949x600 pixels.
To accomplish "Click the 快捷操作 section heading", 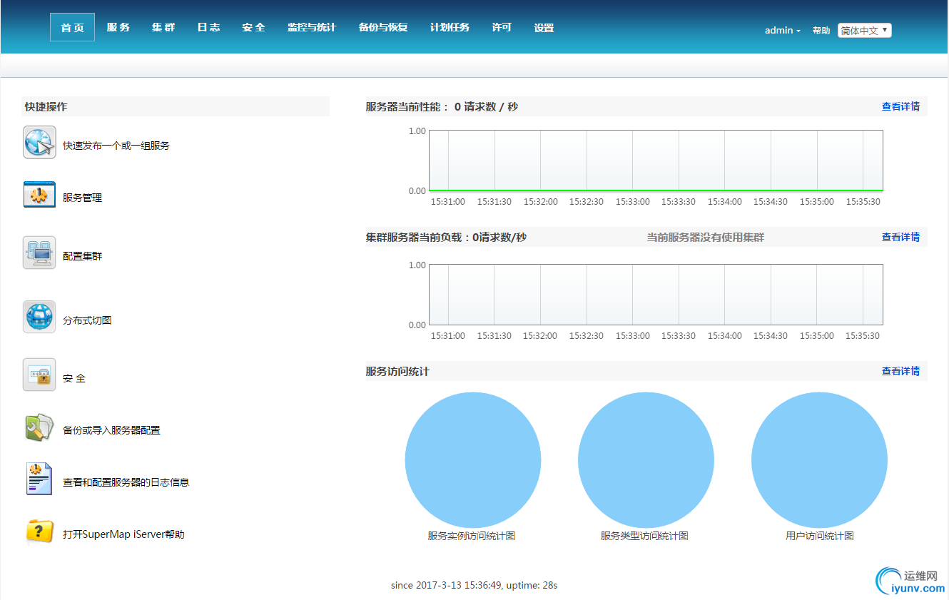I will point(46,106).
